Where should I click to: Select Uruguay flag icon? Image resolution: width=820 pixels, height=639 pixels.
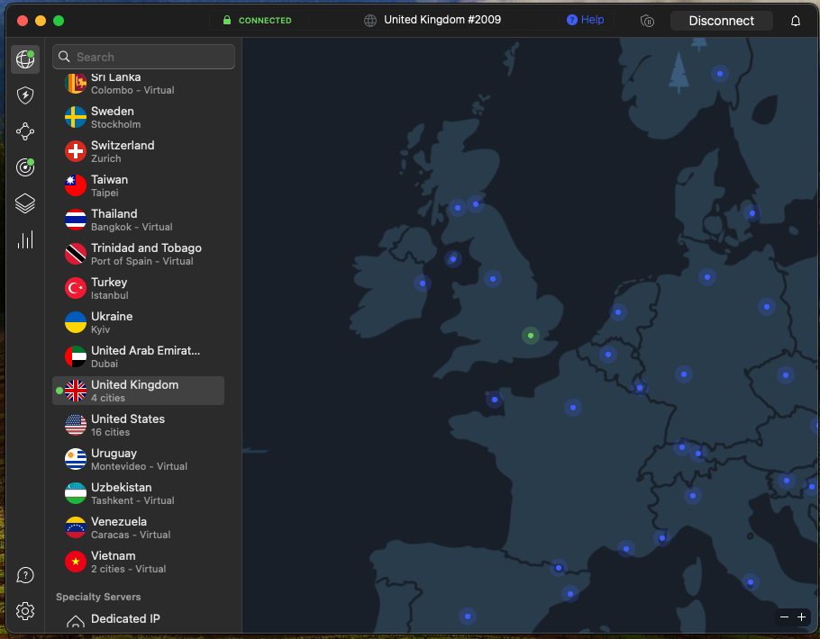76,459
